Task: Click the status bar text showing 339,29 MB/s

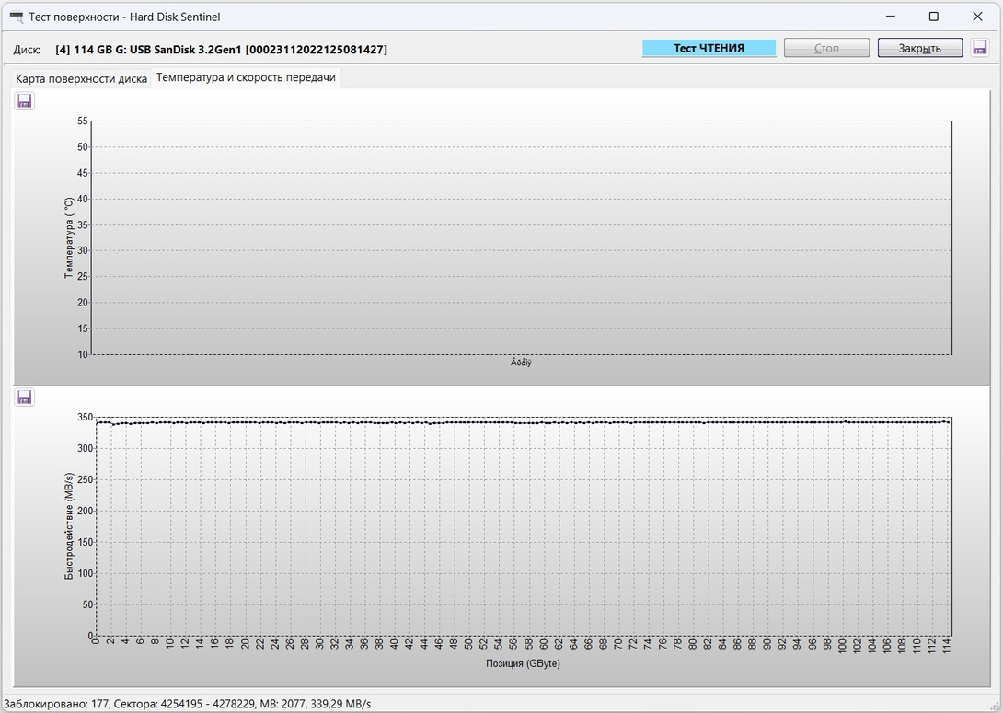Action: [187, 704]
